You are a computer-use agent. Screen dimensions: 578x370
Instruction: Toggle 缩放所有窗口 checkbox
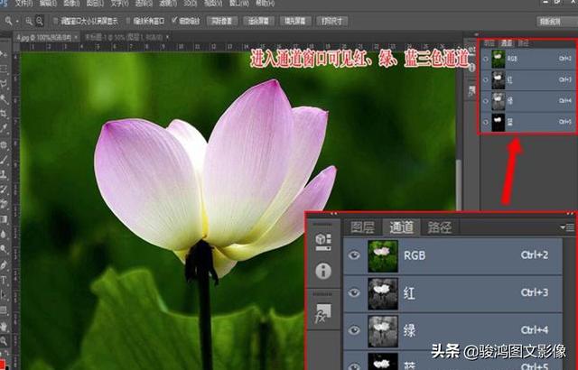(128, 21)
